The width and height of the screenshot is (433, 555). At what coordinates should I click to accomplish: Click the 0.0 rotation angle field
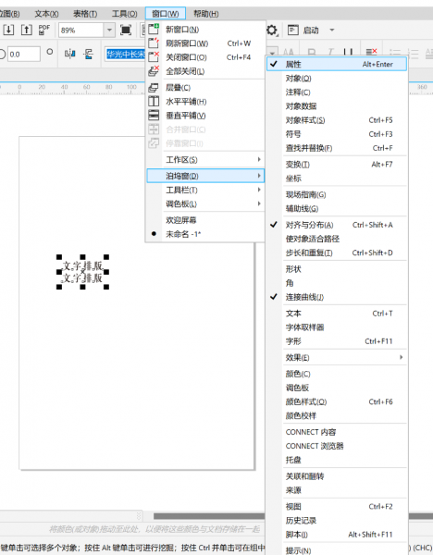click(x=24, y=55)
